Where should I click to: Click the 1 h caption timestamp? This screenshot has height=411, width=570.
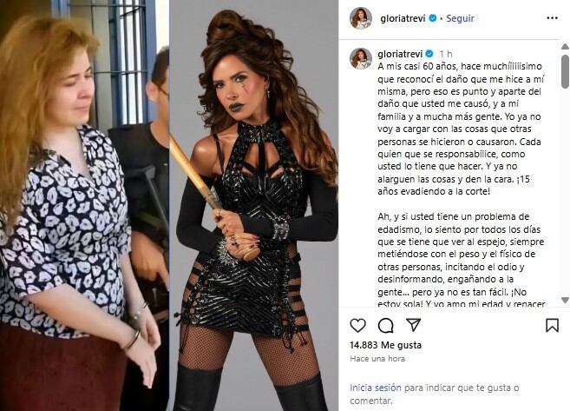tap(445, 54)
